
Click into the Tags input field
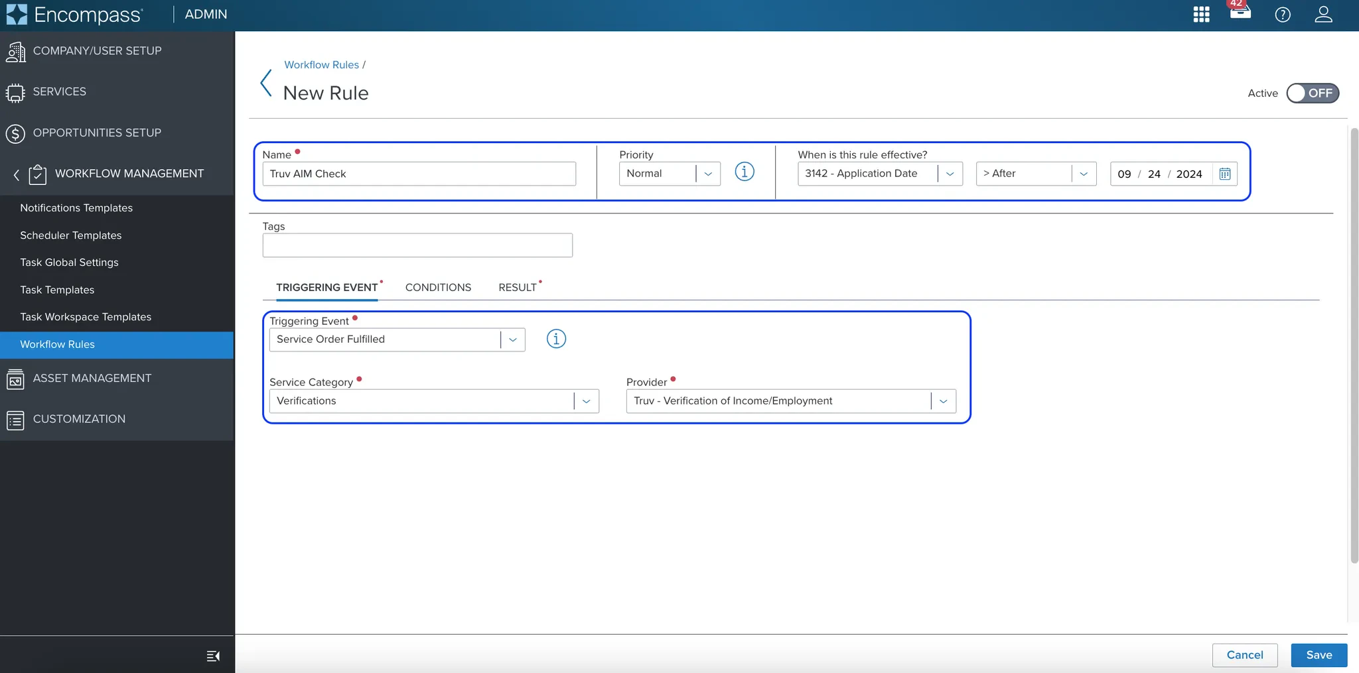(x=417, y=245)
